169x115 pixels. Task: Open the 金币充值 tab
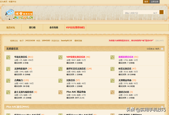(54, 28)
